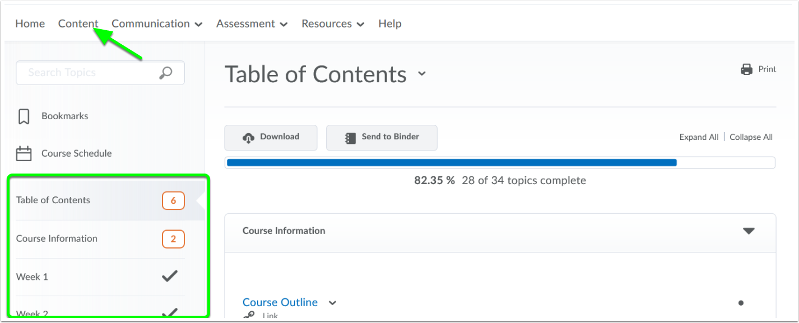Click the printer icon
The height and width of the screenshot is (323, 799).
746,69
